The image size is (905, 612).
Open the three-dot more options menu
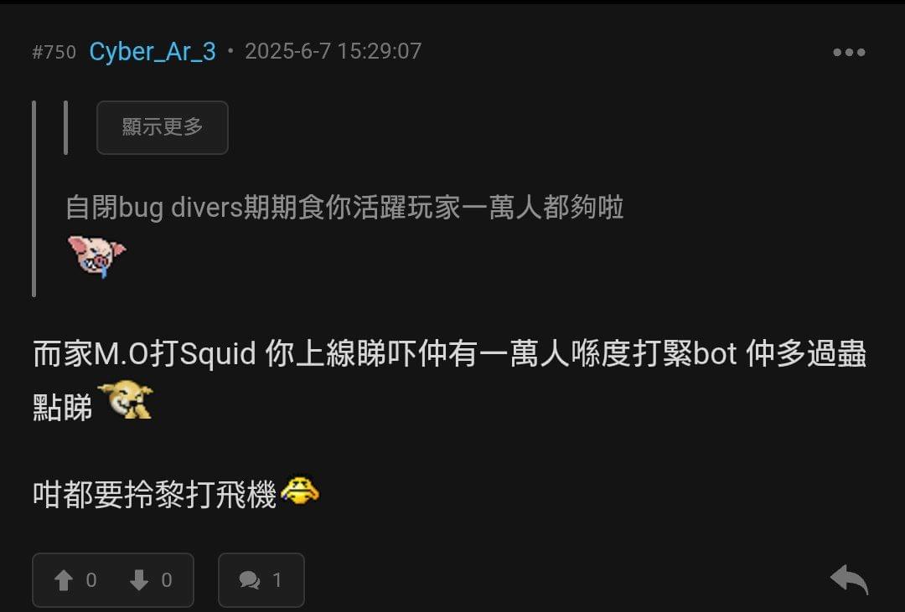[848, 52]
